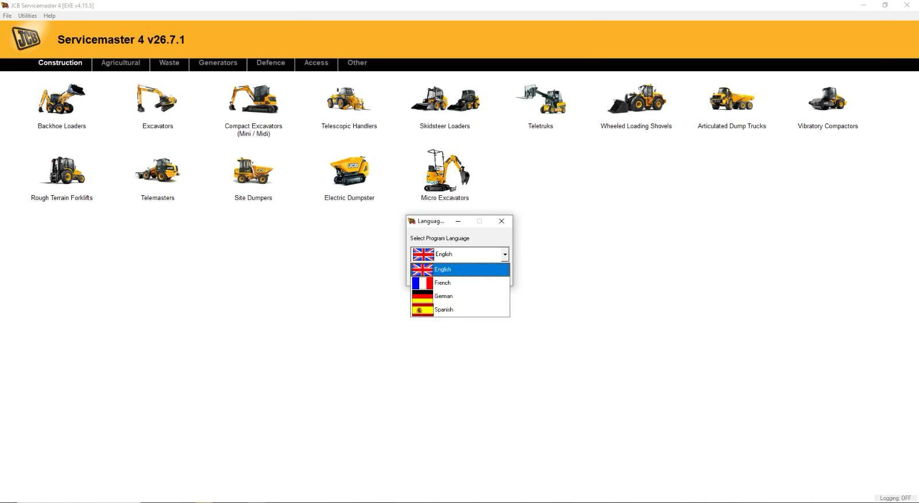Viewport: 919px width, 503px height.
Task: Click the Logging: OFF status indicator
Action: 895,498
